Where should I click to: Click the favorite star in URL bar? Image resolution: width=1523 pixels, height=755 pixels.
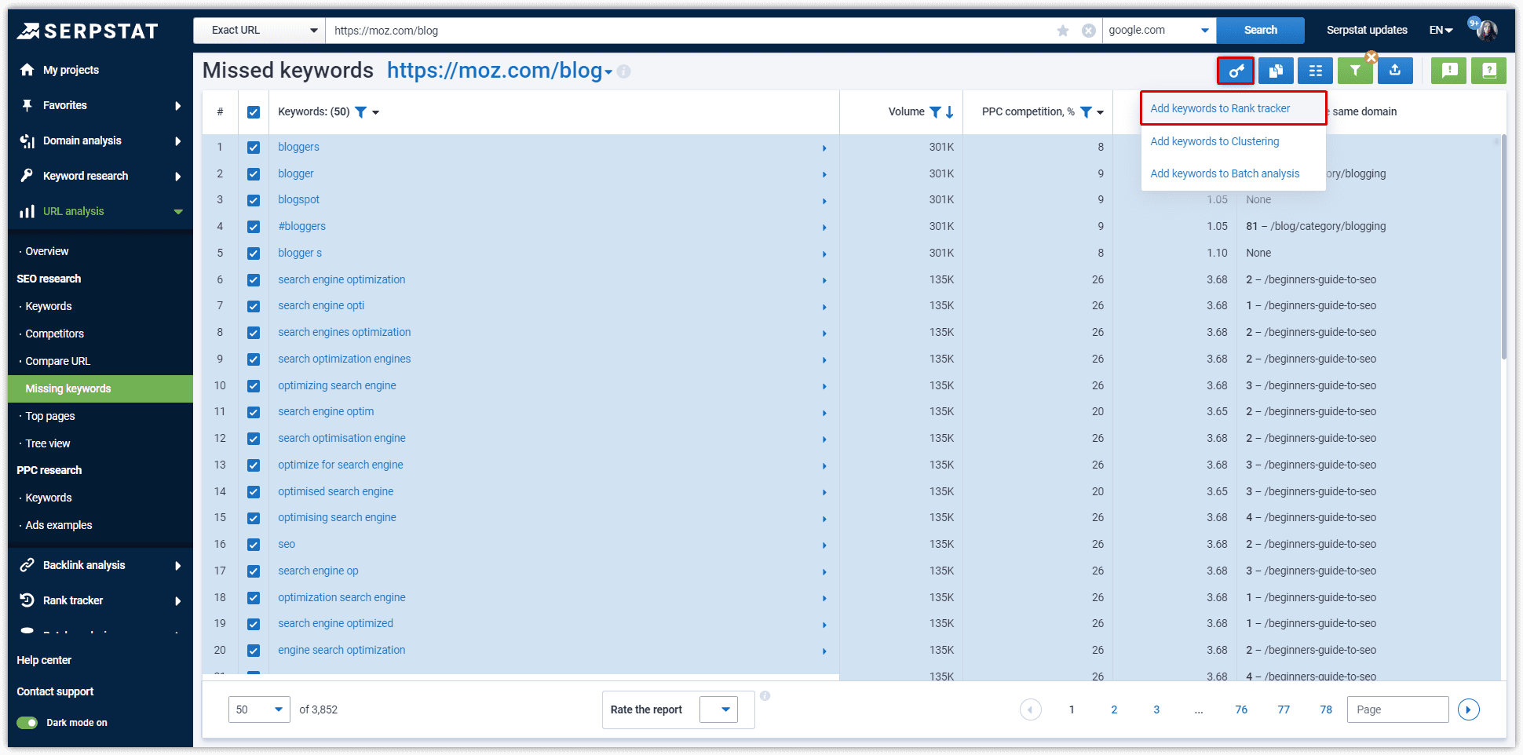(1063, 31)
